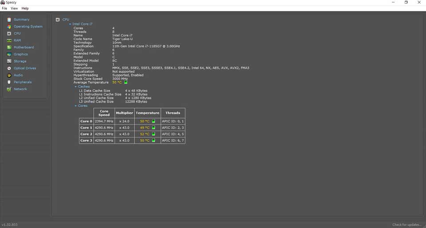Screen dimensions: 426x228
Task: Click the CPU section header chip icon
Action: [58, 20]
